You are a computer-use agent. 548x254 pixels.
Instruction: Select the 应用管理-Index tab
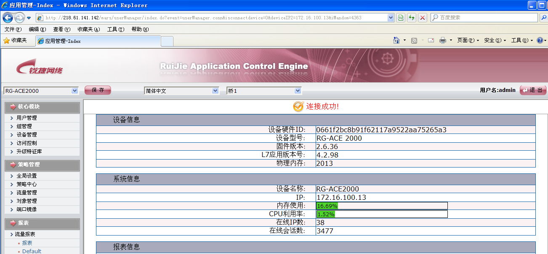(98, 41)
